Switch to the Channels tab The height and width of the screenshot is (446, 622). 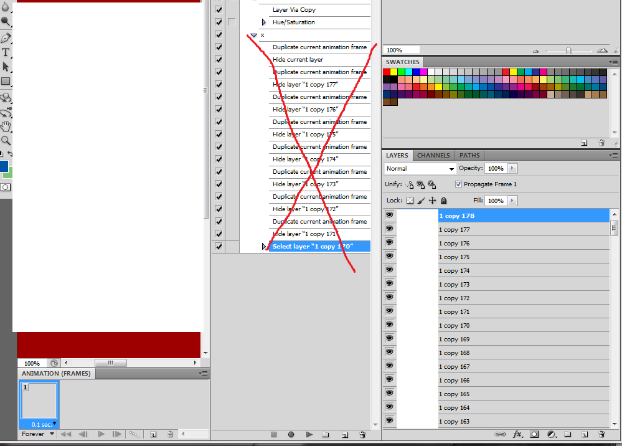[x=433, y=155]
